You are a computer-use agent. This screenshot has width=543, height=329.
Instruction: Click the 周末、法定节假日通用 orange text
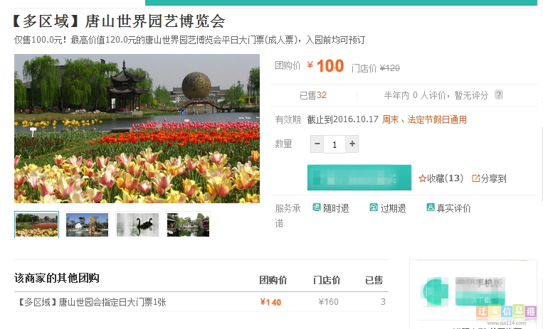coord(425,119)
